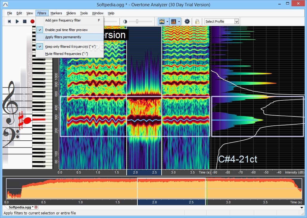Viewport: 307px width, 218px height.
Task: Click the status bar hint text
Action: 39,213
